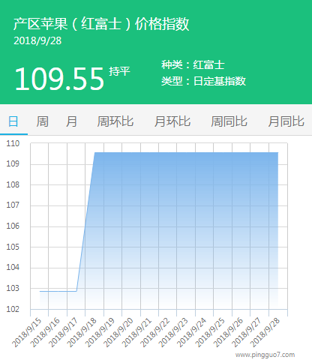Click the 持平 status label
Viewport: 312px width, 363px height.
pos(119,71)
